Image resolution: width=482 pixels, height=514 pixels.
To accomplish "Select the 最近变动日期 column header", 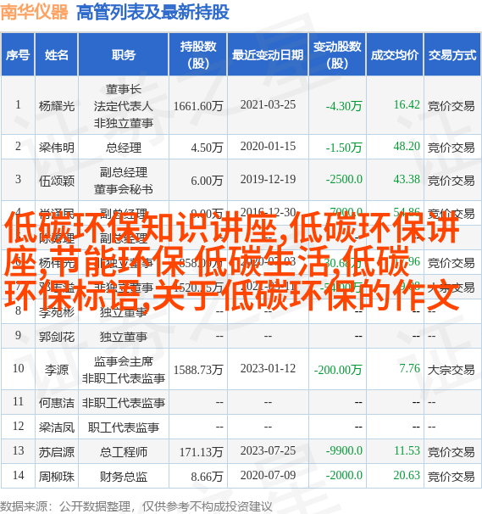I will point(268,55).
